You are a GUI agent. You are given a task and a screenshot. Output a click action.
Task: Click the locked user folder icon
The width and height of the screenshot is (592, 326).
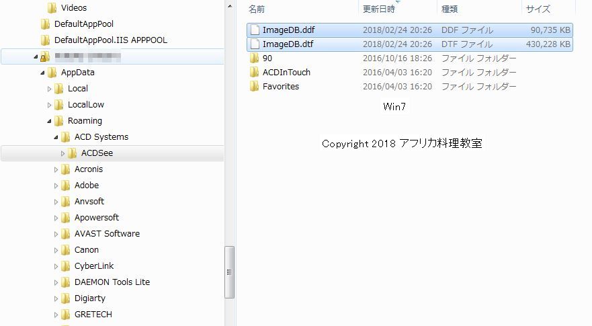coord(44,56)
